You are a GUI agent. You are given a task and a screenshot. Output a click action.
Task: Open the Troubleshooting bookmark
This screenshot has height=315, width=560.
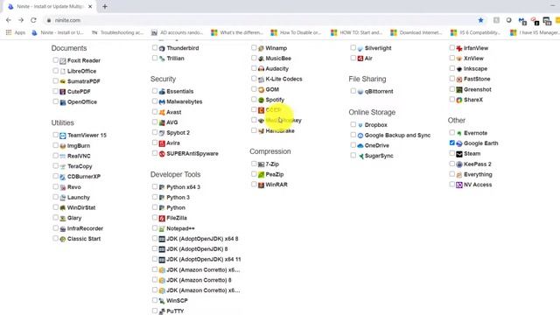pyautogui.click(x=117, y=32)
